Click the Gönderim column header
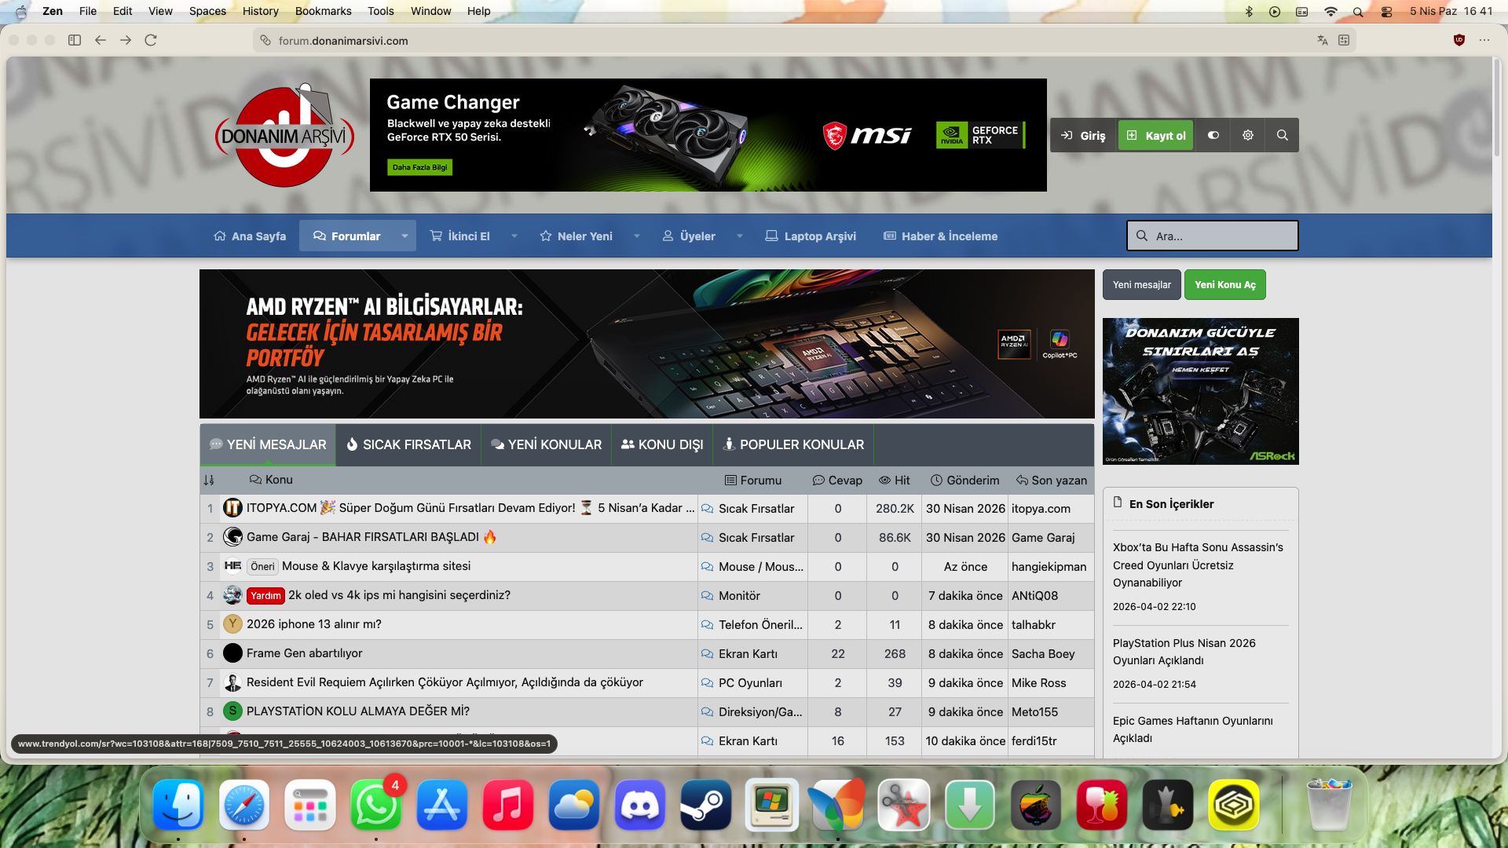 pos(964,480)
